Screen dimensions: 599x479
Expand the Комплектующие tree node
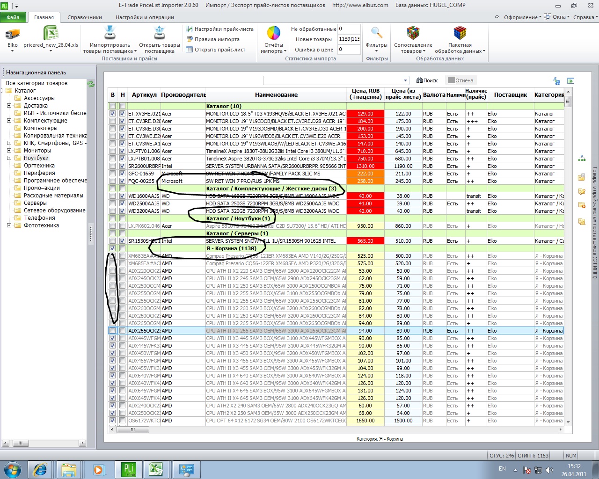(9, 121)
